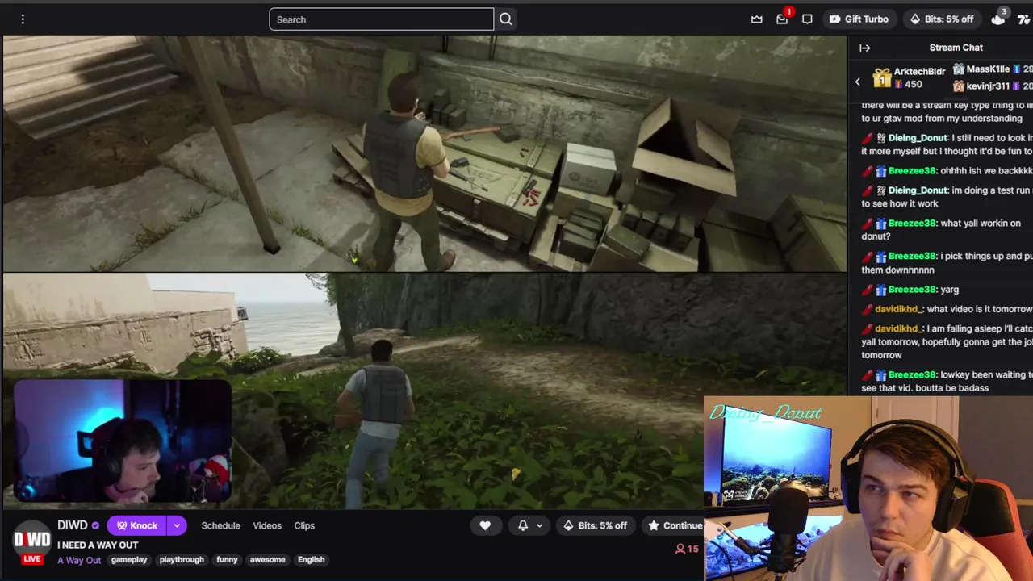The width and height of the screenshot is (1033, 581).
Task: Click Breezee38 on yarg message
Action: (913, 290)
